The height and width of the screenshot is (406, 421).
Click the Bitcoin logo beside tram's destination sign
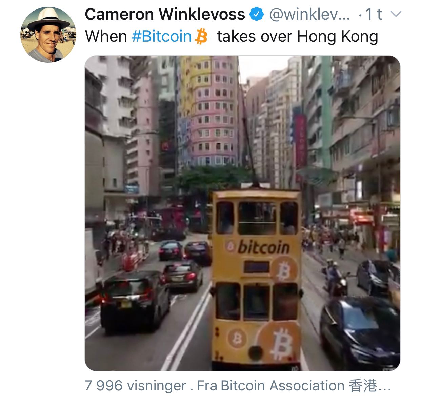pyautogui.click(x=284, y=269)
